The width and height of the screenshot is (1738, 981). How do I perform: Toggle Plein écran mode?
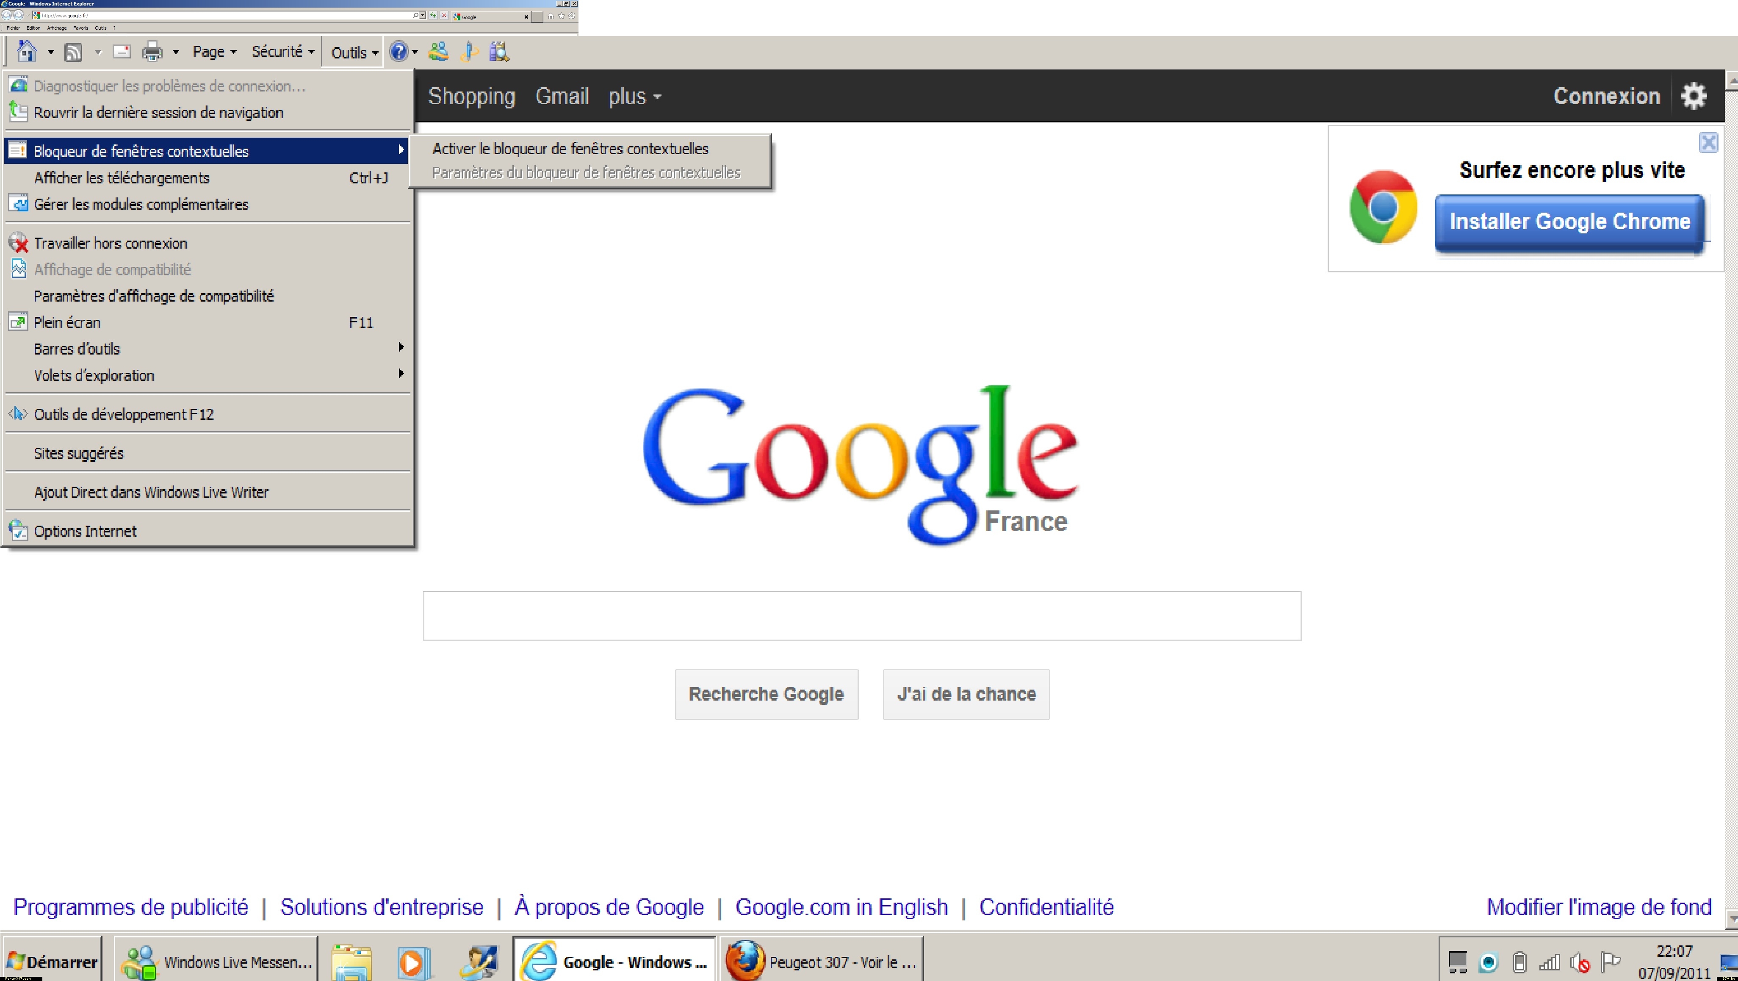coord(207,322)
